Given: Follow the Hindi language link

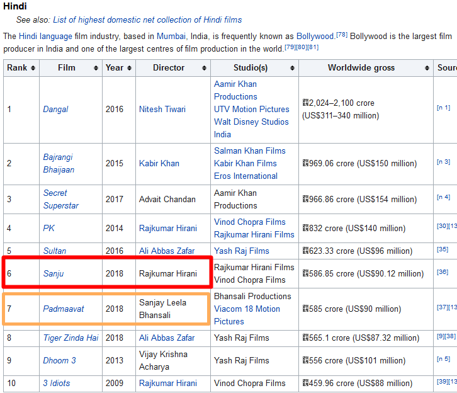Looking at the screenshot, I should [x=45, y=36].
